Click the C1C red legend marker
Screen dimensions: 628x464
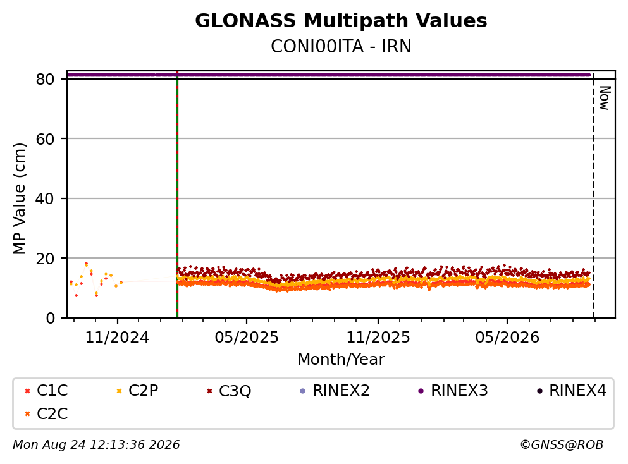point(27,391)
